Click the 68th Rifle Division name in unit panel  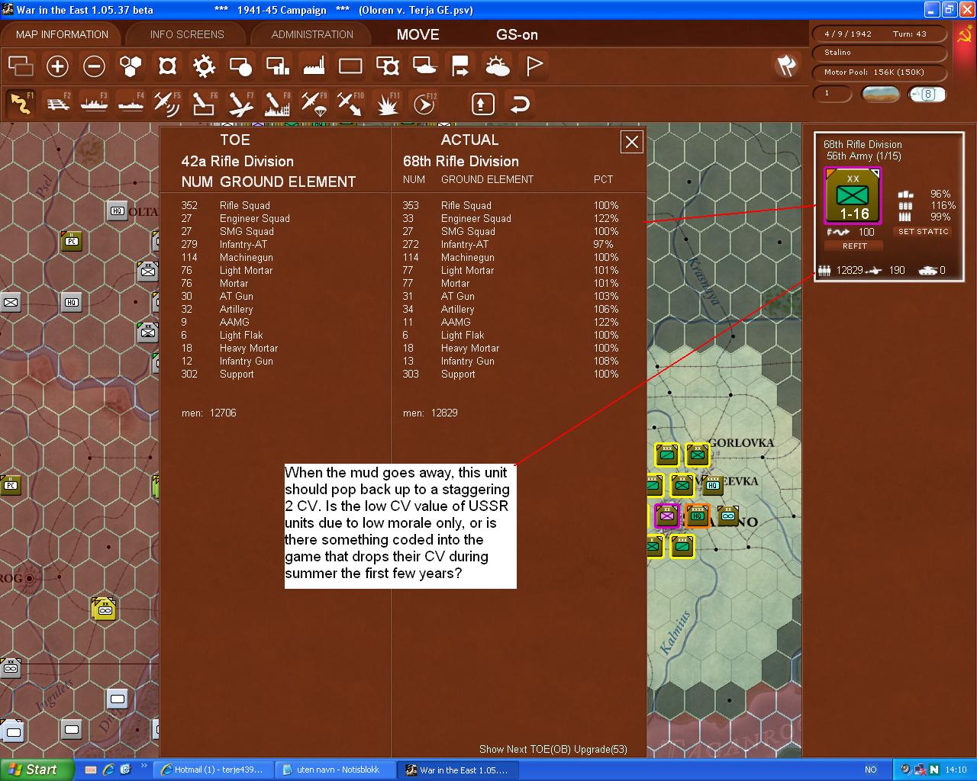pos(863,144)
